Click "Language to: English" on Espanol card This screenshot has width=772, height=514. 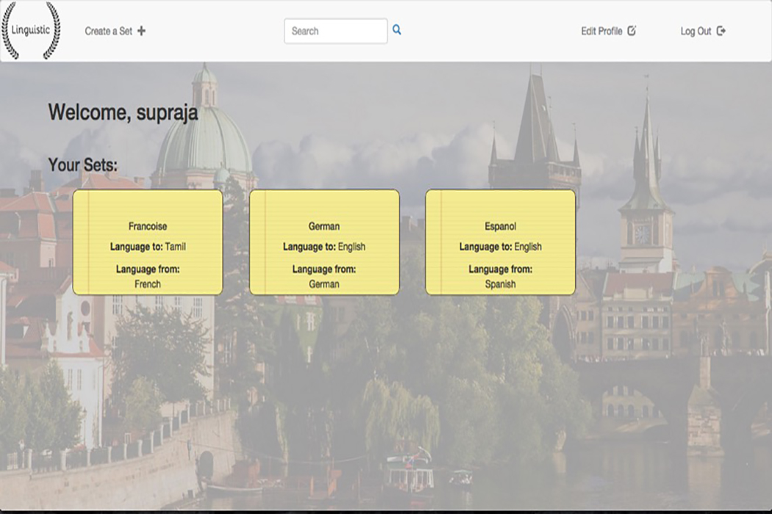[500, 247]
